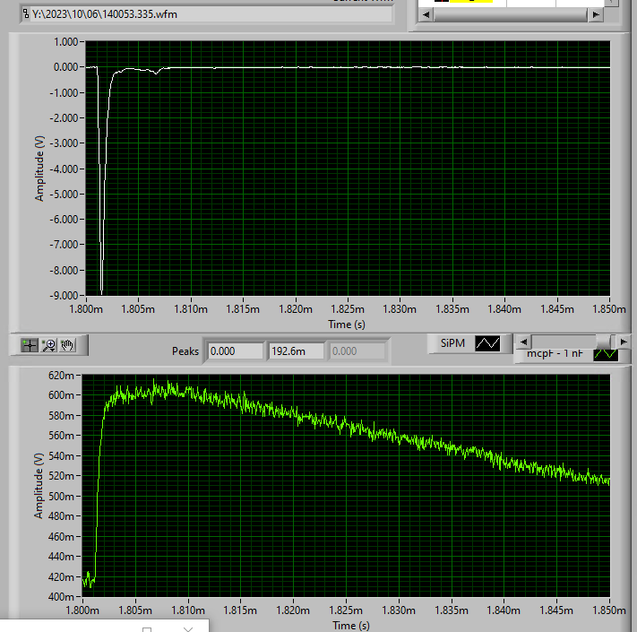The width and height of the screenshot is (637, 632).
Task: Click the Peaks label text
Action: (x=185, y=351)
